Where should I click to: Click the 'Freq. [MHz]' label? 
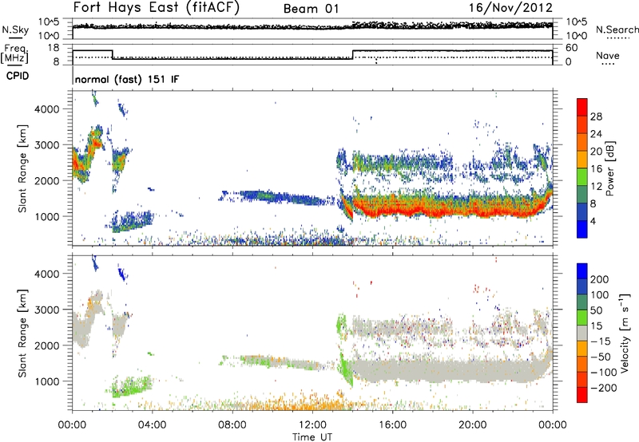click(x=14, y=53)
